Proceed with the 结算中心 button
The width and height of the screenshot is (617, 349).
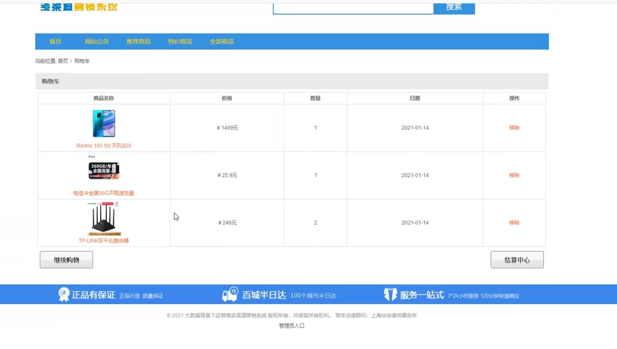coord(517,260)
